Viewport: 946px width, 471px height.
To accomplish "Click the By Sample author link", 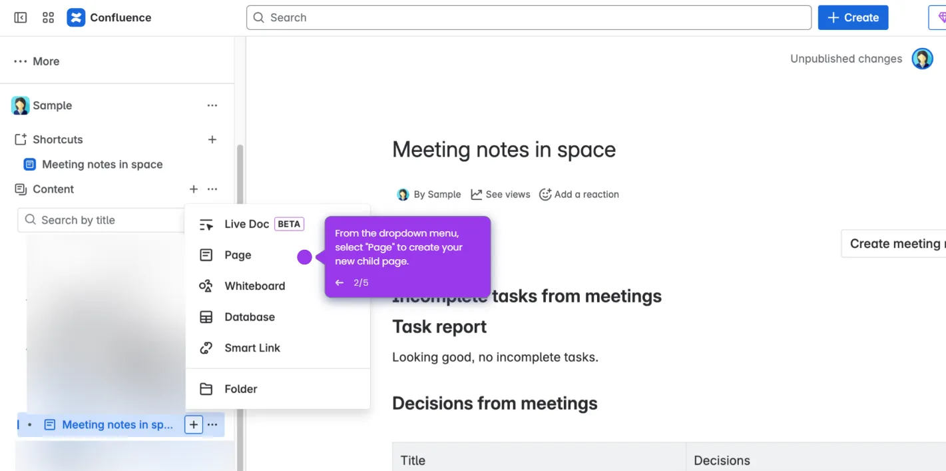I will pos(437,195).
